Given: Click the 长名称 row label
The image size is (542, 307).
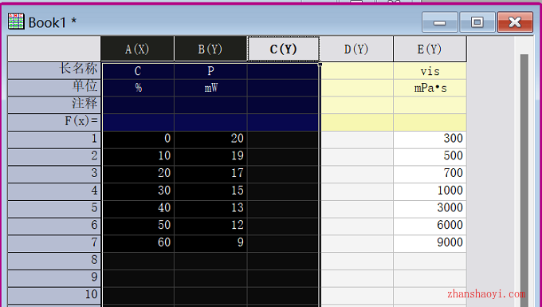Looking at the screenshot, I should point(54,70).
